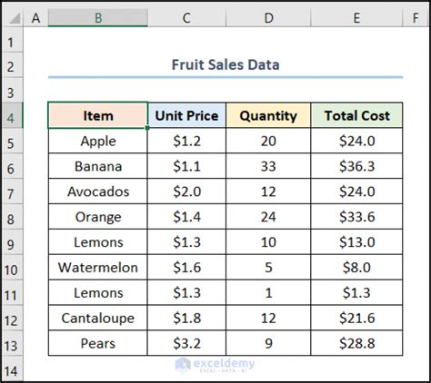Click the $3.2 unit price for Pears
This screenshot has height=383, width=431.
(186, 344)
